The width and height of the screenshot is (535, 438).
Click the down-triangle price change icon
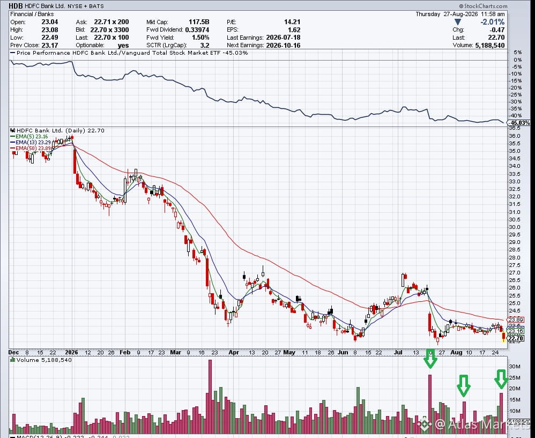(x=458, y=22)
